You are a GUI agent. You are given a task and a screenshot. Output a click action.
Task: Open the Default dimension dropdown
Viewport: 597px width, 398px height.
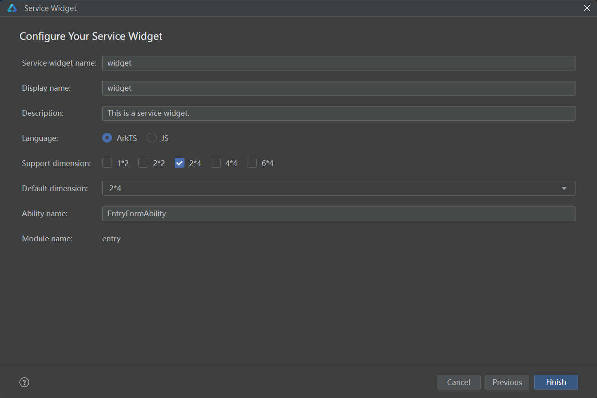pos(338,188)
